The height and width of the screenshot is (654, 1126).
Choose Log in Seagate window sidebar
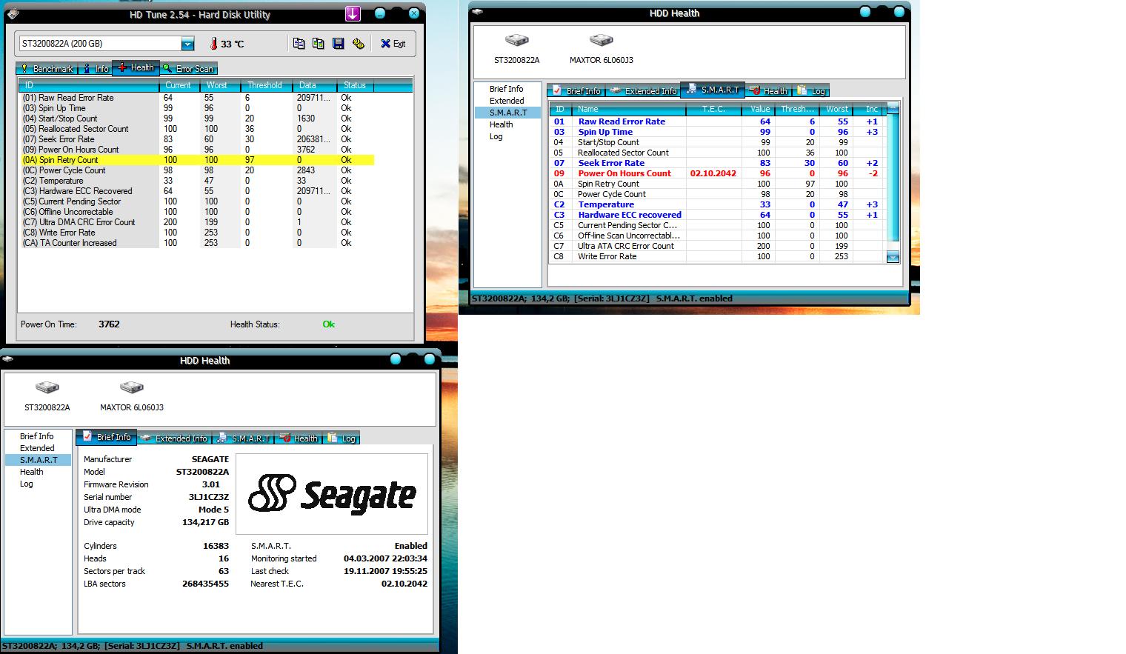pos(27,484)
